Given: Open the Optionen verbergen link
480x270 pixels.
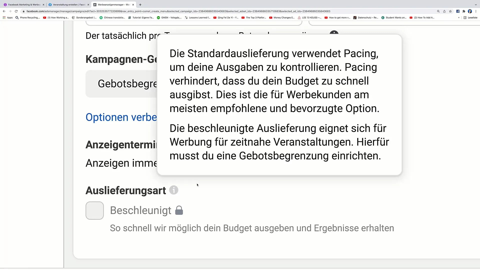Looking at the screenshot, I should coord(121,117).
